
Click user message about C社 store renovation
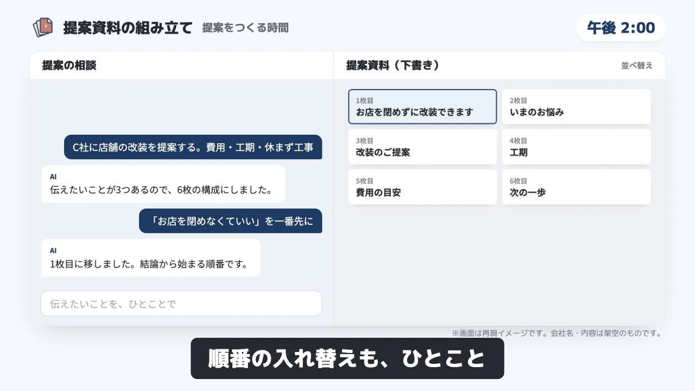coord(193,147)
